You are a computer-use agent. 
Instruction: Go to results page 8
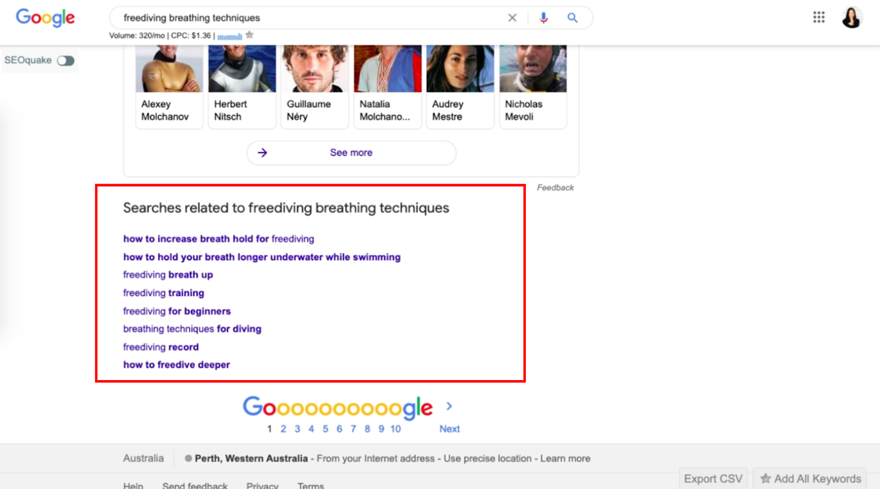coord(367,429)
